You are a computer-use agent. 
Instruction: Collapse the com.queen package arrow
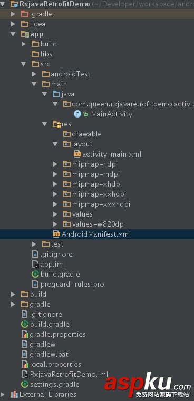pyautogui.click(x=55, y=104)
